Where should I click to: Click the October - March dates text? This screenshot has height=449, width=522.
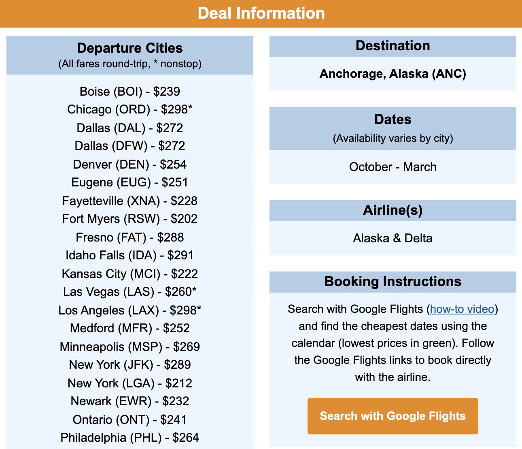point(393,167)
